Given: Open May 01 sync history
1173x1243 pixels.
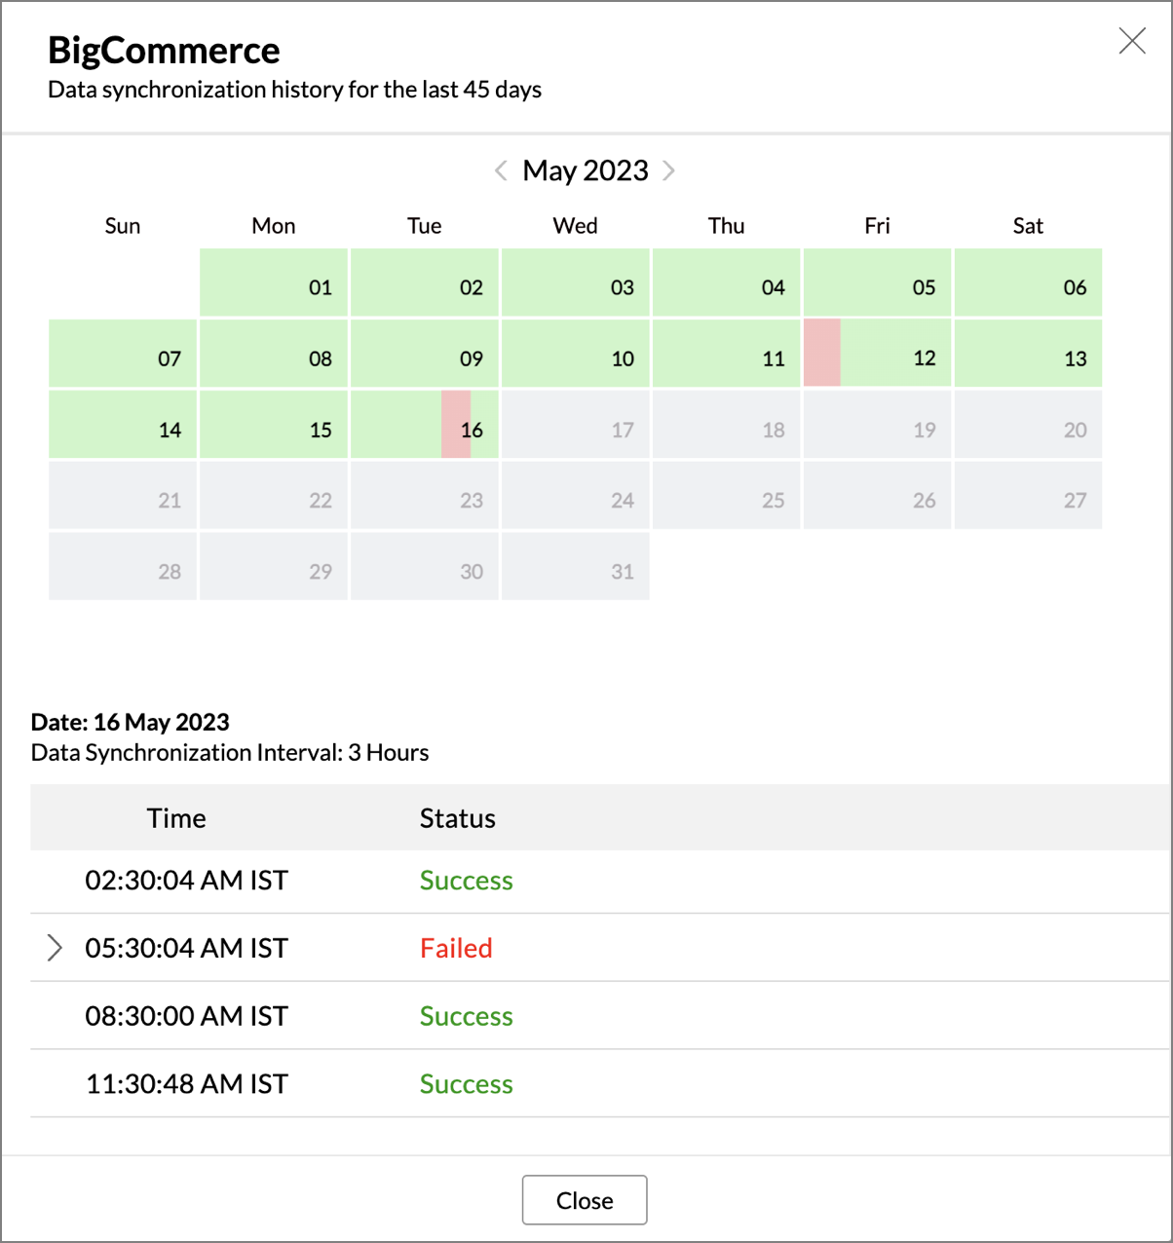Looking at the screenshot, I should point(274,283).
